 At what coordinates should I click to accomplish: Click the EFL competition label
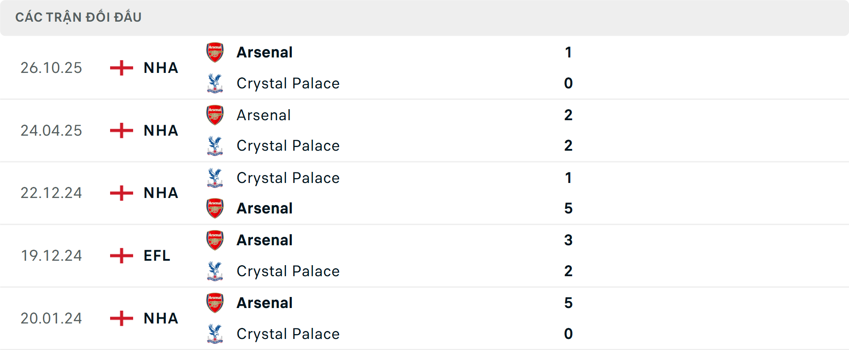[156, 255]
